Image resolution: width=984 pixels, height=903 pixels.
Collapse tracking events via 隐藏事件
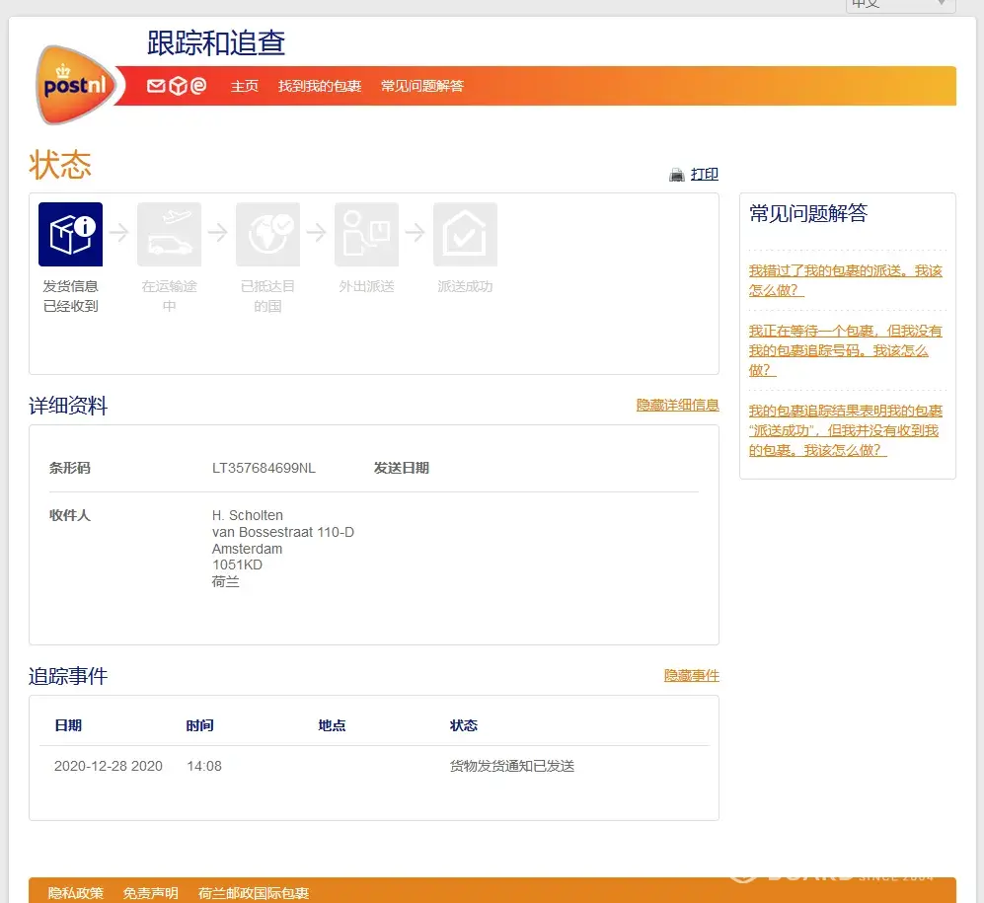[691, 676]
